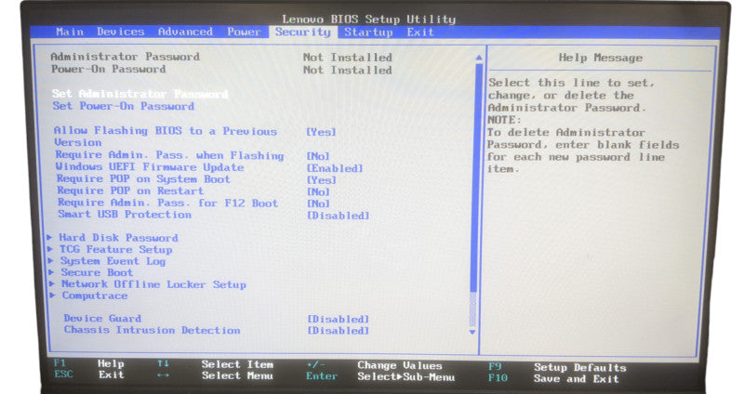Click Administrator Password Not Installed status

point(347,58)
